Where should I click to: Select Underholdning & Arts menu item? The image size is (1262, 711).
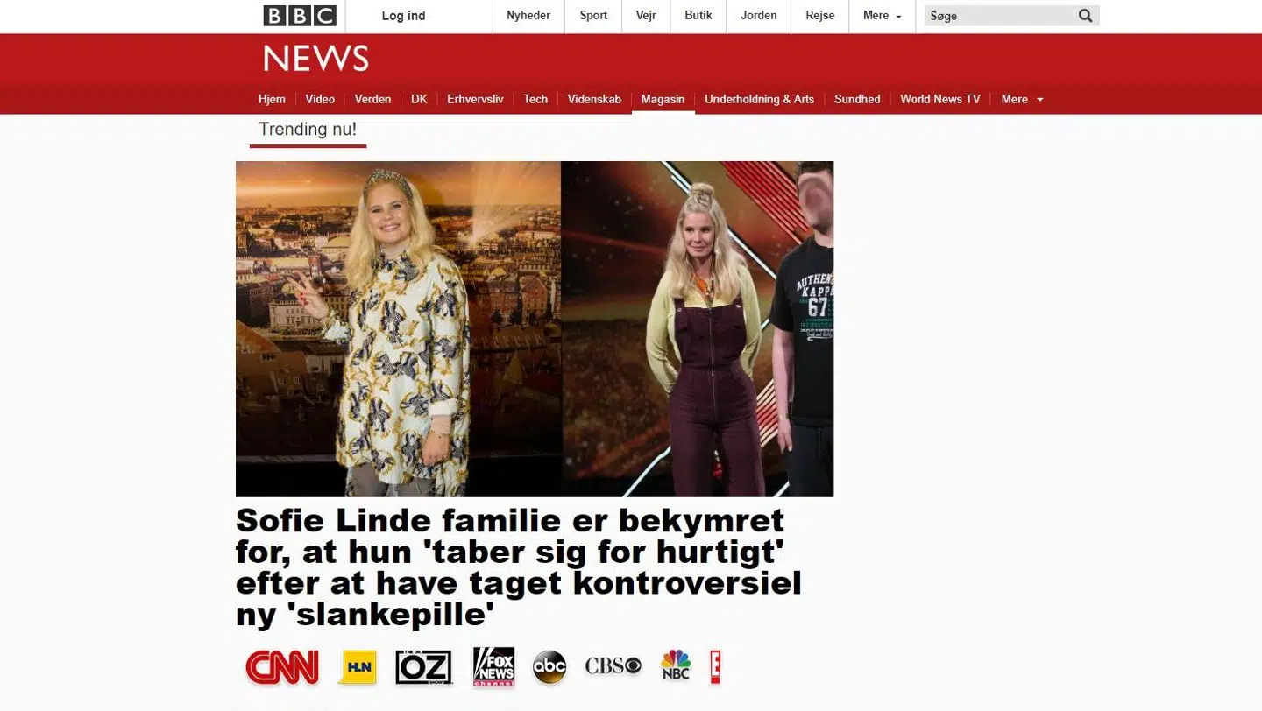(759, 99)
